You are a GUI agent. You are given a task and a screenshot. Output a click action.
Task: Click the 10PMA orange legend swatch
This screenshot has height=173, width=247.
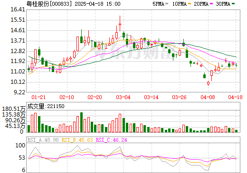click(190, 3)
